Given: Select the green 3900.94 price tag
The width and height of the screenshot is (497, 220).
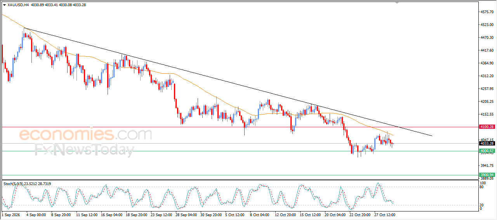Looking at the screenshot, I should click(487, 175).
